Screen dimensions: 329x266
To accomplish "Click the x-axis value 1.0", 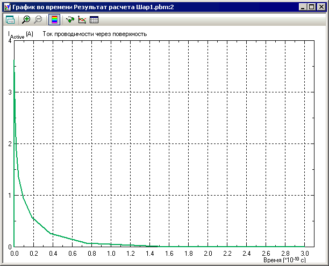I will pyautogui.click(x=111, y=254).
